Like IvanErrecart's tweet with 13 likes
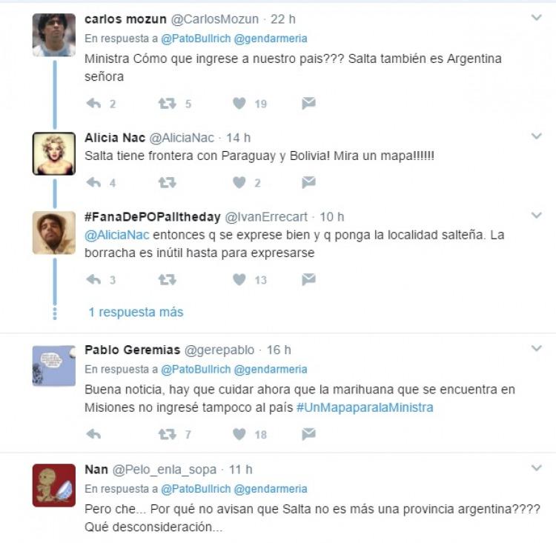The image size is (556, 543). [x=239, y=280]
